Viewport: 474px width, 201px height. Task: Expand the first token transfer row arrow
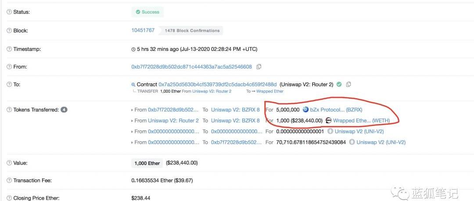click(132, 110)
